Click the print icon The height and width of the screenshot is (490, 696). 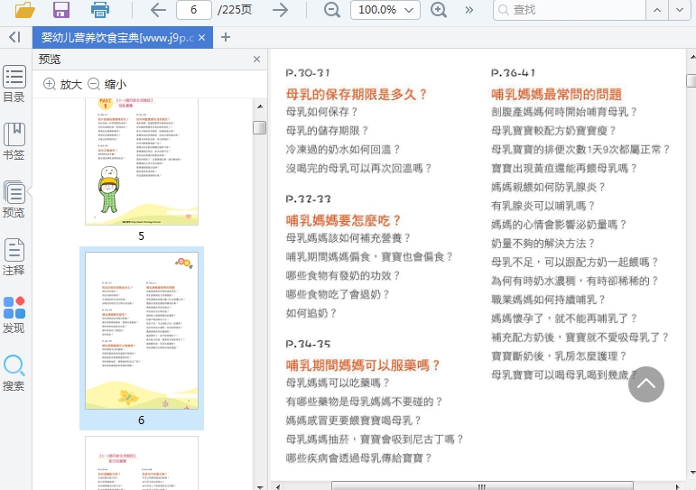[x=100, y=10]
